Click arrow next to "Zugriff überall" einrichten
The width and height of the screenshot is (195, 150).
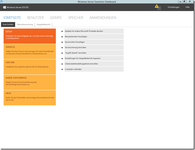(62, 53)
